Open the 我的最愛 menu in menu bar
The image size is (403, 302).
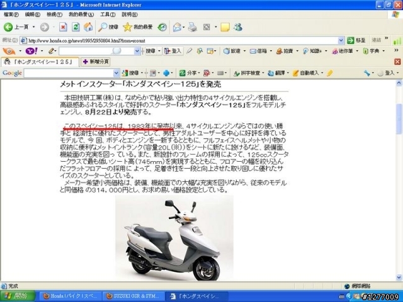tap(81, 14)
